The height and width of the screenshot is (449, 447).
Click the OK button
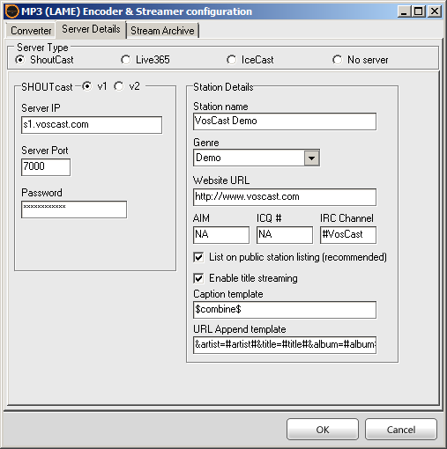coord(323,430)
